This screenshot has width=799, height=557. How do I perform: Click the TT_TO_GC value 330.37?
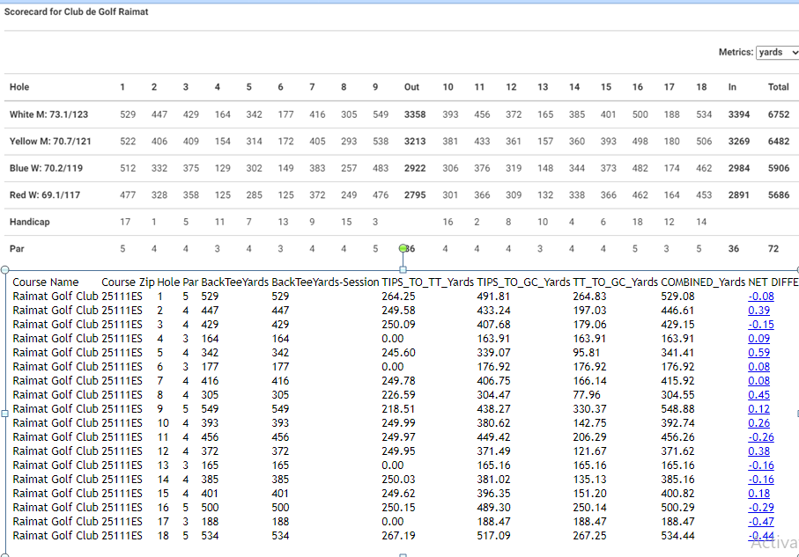(x=589, y=409)
